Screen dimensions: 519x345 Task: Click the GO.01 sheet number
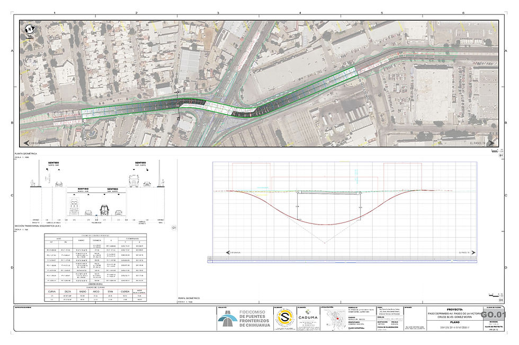pos(493,315)
